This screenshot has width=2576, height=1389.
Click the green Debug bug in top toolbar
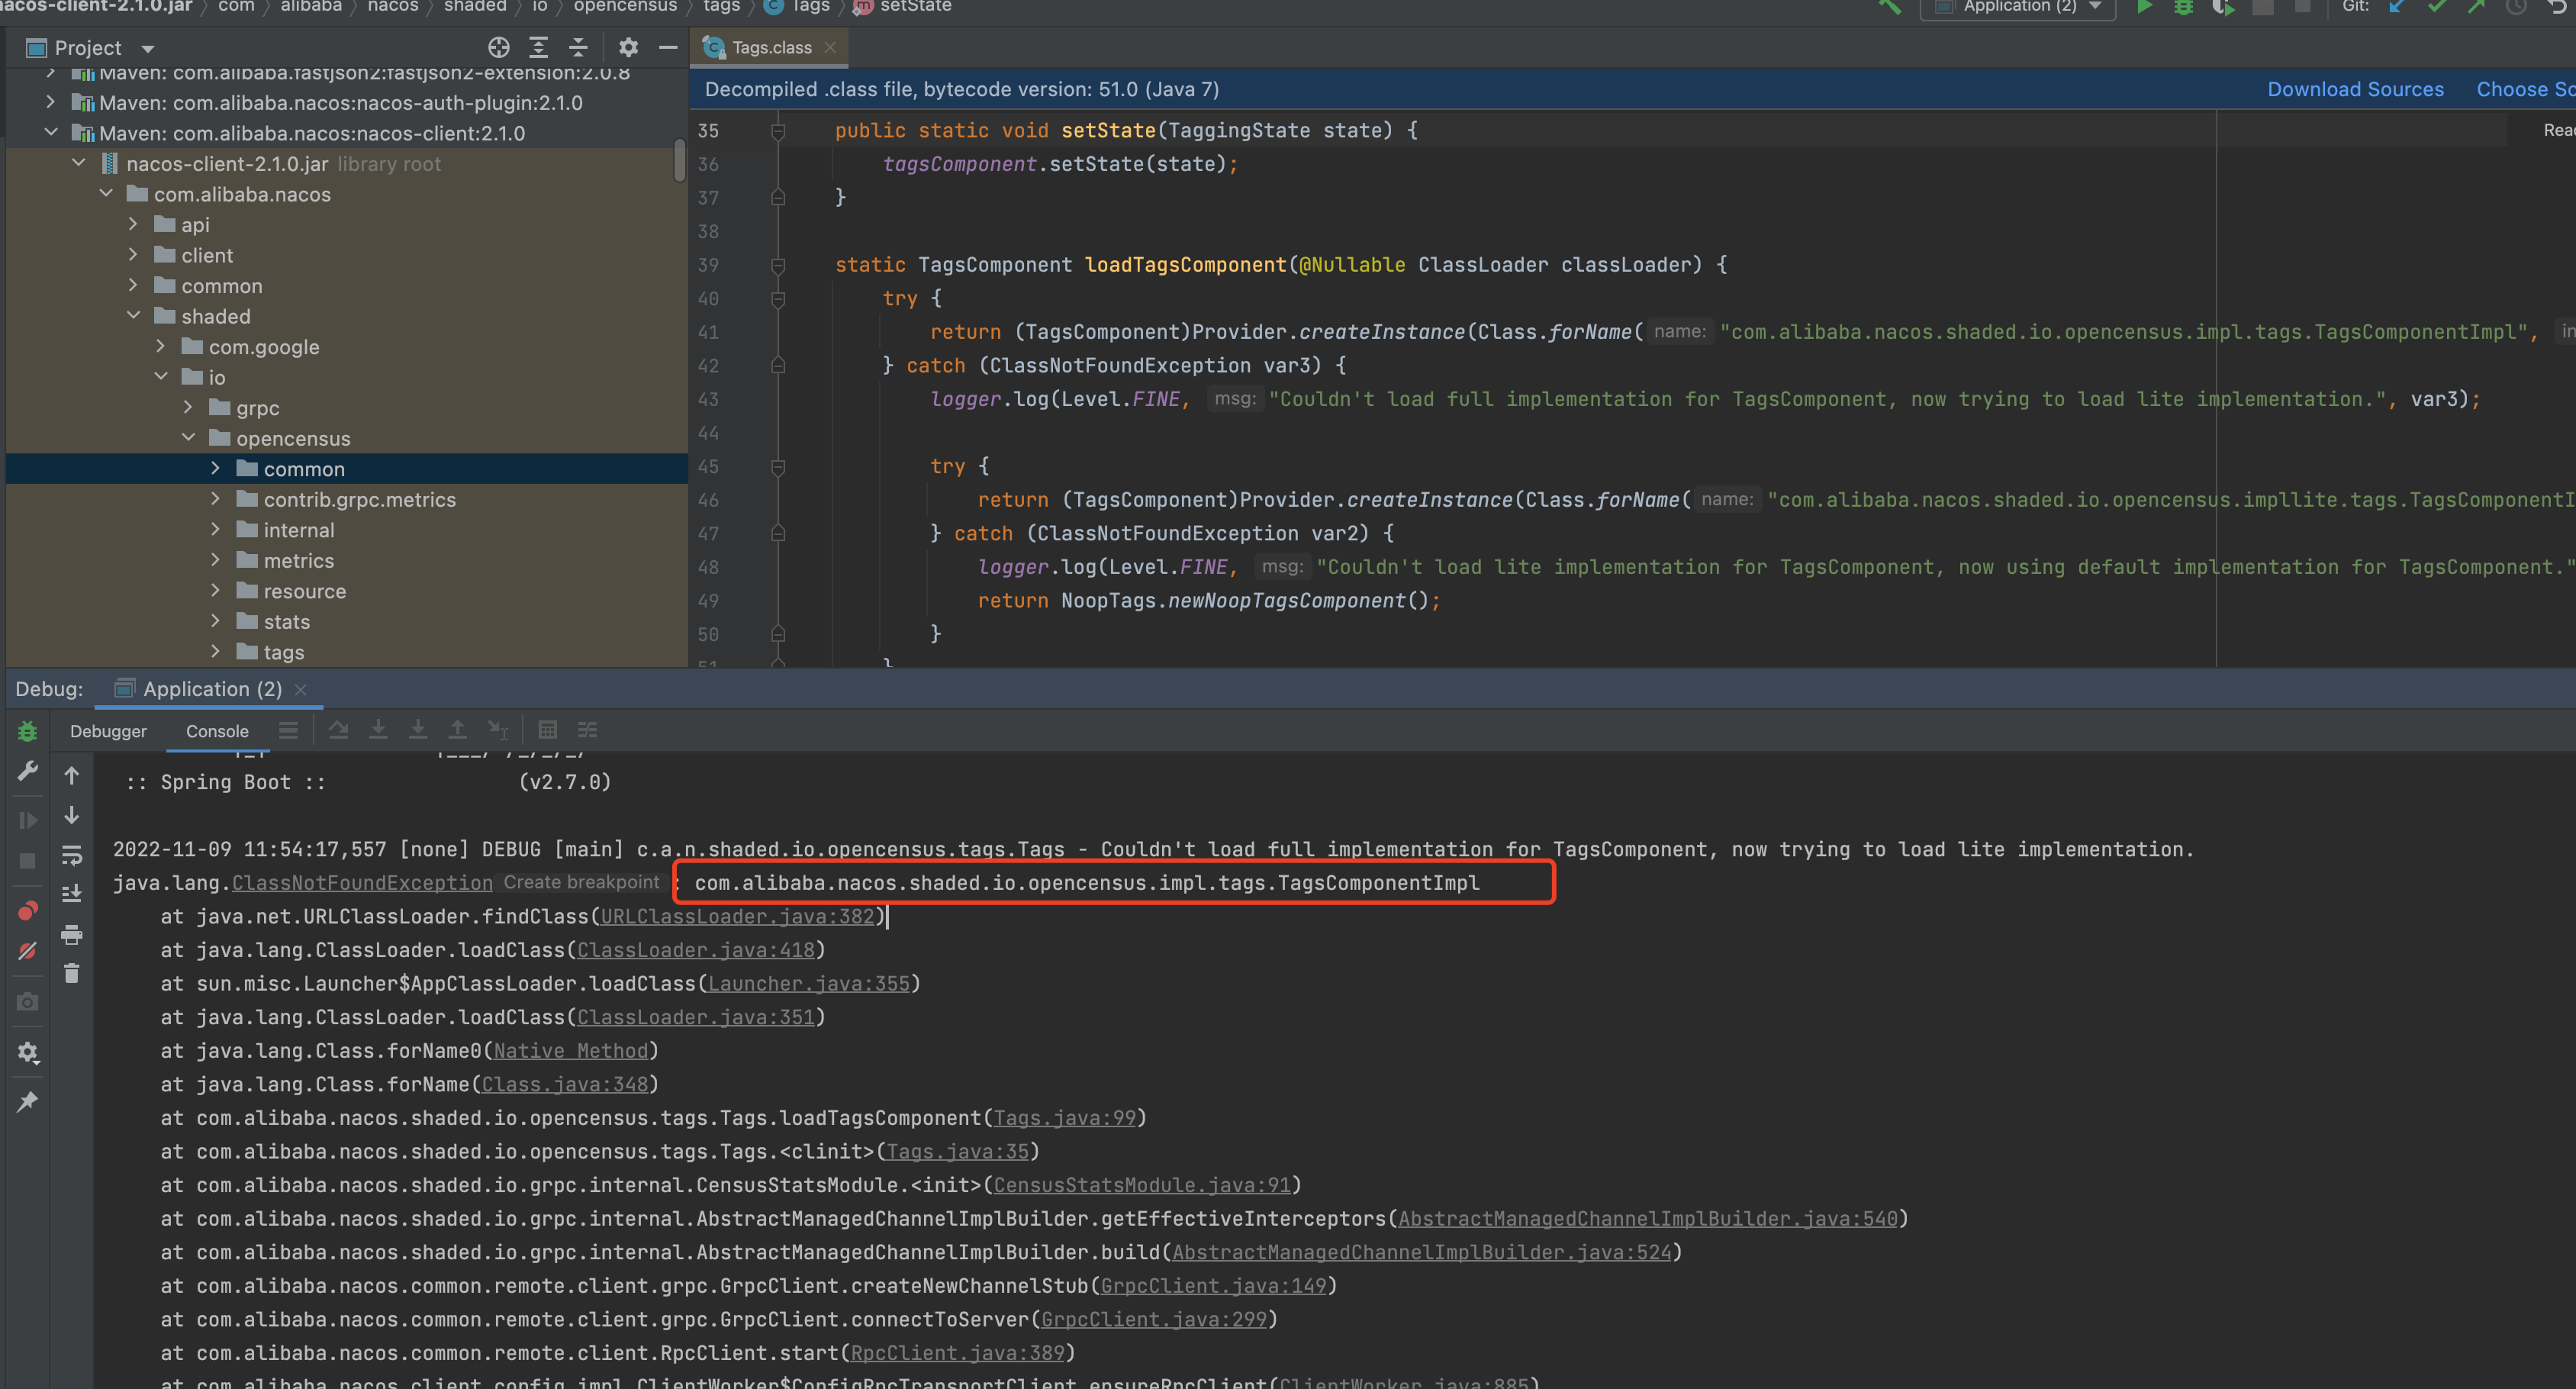pos(2183,7)
